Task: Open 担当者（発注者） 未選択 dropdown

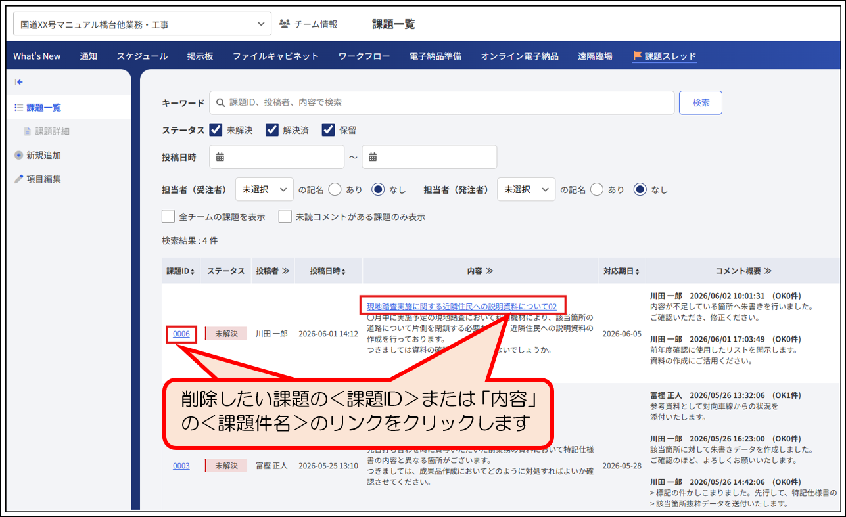Action: coord(526,189)
